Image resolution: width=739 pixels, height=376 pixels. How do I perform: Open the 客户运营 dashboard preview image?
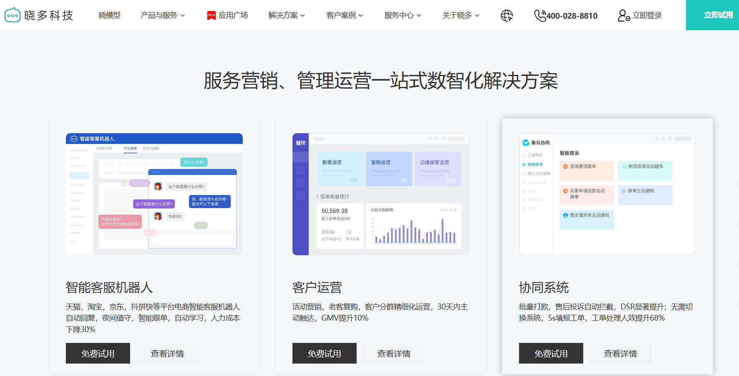(381, 194)
